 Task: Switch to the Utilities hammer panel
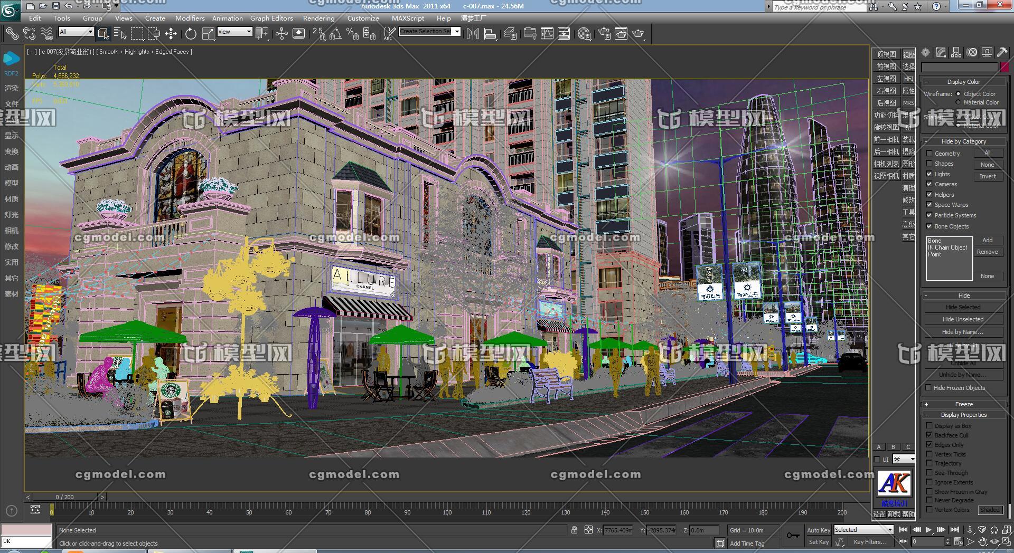tap(1002, 52)
